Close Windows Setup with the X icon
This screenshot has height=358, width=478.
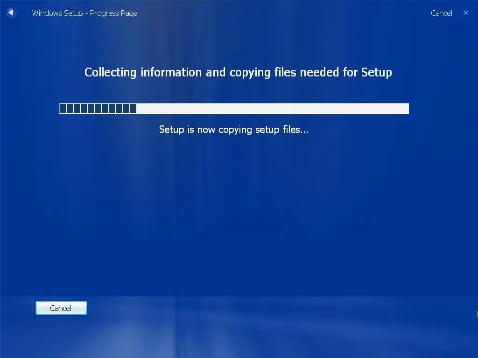(465, 13)
